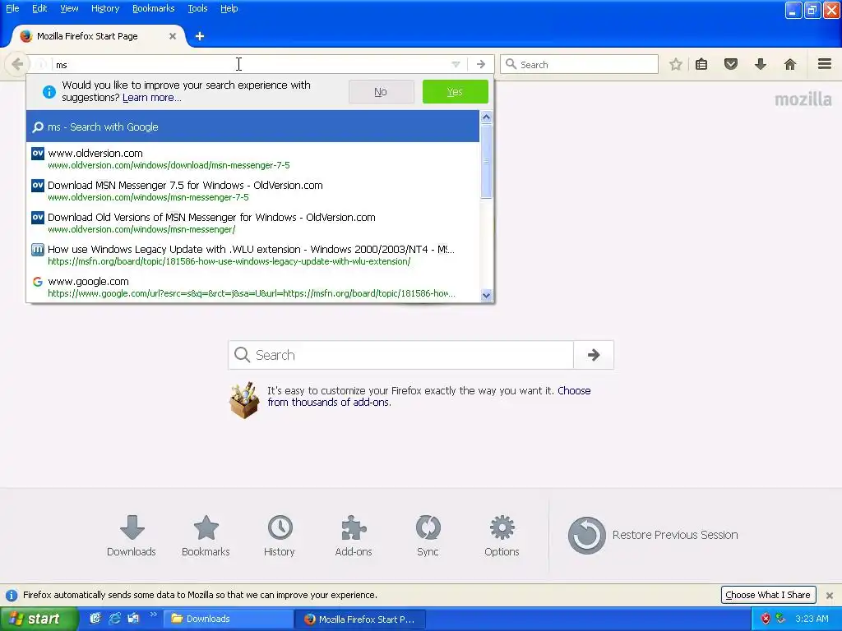This screenshot has height=631, width=842.
Task: Choose 'How use Windows Legacy Update' suggestion
Action: pos(252,255)
